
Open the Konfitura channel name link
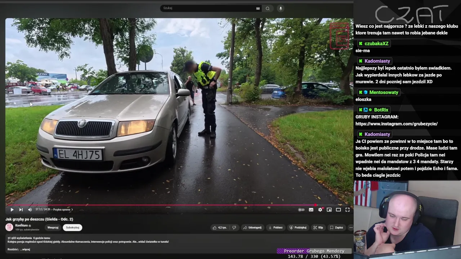[x=21, y=226]
